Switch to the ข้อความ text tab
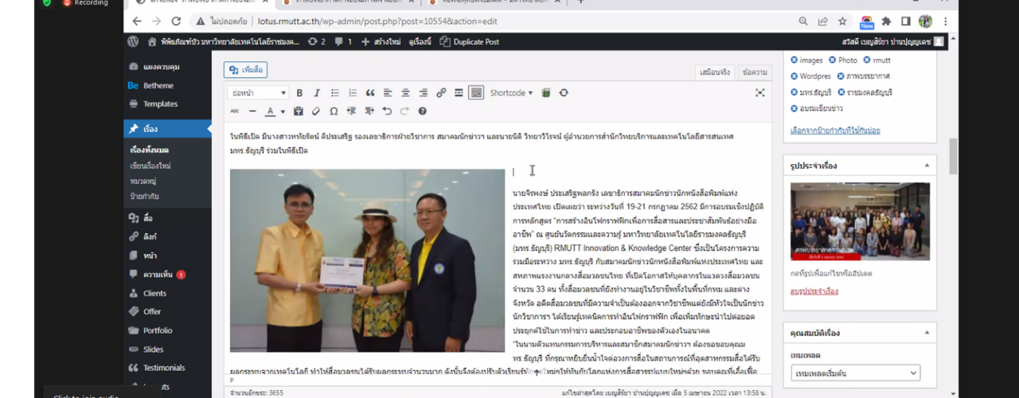The width and height of the screenshot is (1019, 398). click(754, 72)
